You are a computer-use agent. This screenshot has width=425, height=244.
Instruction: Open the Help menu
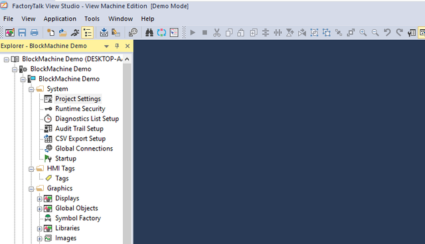(x=147, y=19)
